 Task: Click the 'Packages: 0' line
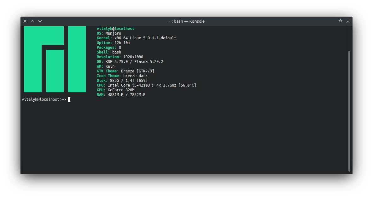[x=109, y=48]
